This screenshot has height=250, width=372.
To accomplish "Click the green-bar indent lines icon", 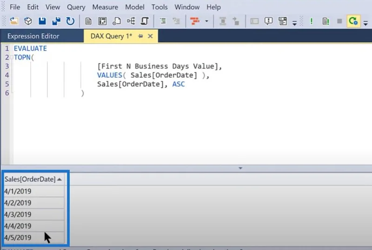I will coord(163,21).
